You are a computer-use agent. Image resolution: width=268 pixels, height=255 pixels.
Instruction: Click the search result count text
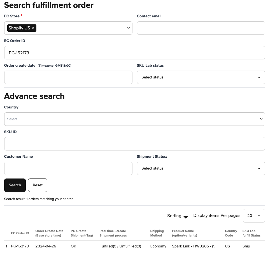(39, 199)
